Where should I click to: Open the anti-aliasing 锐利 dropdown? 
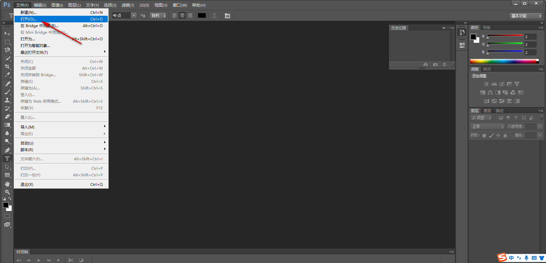[158, 15]
